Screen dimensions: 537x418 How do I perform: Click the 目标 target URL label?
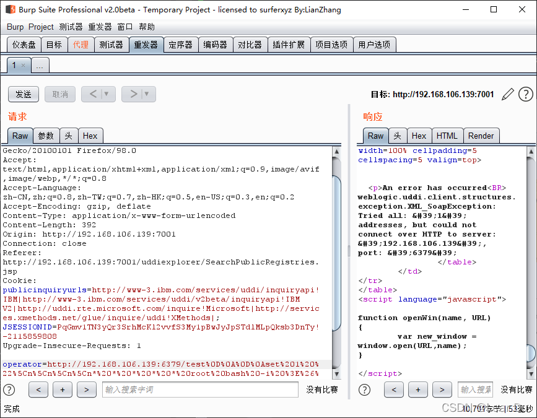[x=432, y=95]
